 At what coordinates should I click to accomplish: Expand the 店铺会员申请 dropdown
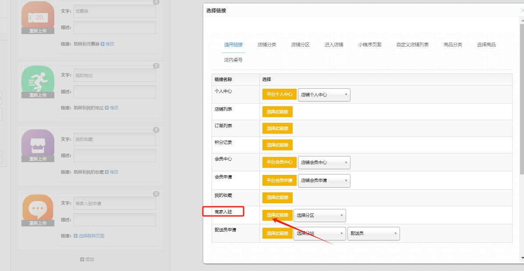pyautogui.click(x=324, y=181)
